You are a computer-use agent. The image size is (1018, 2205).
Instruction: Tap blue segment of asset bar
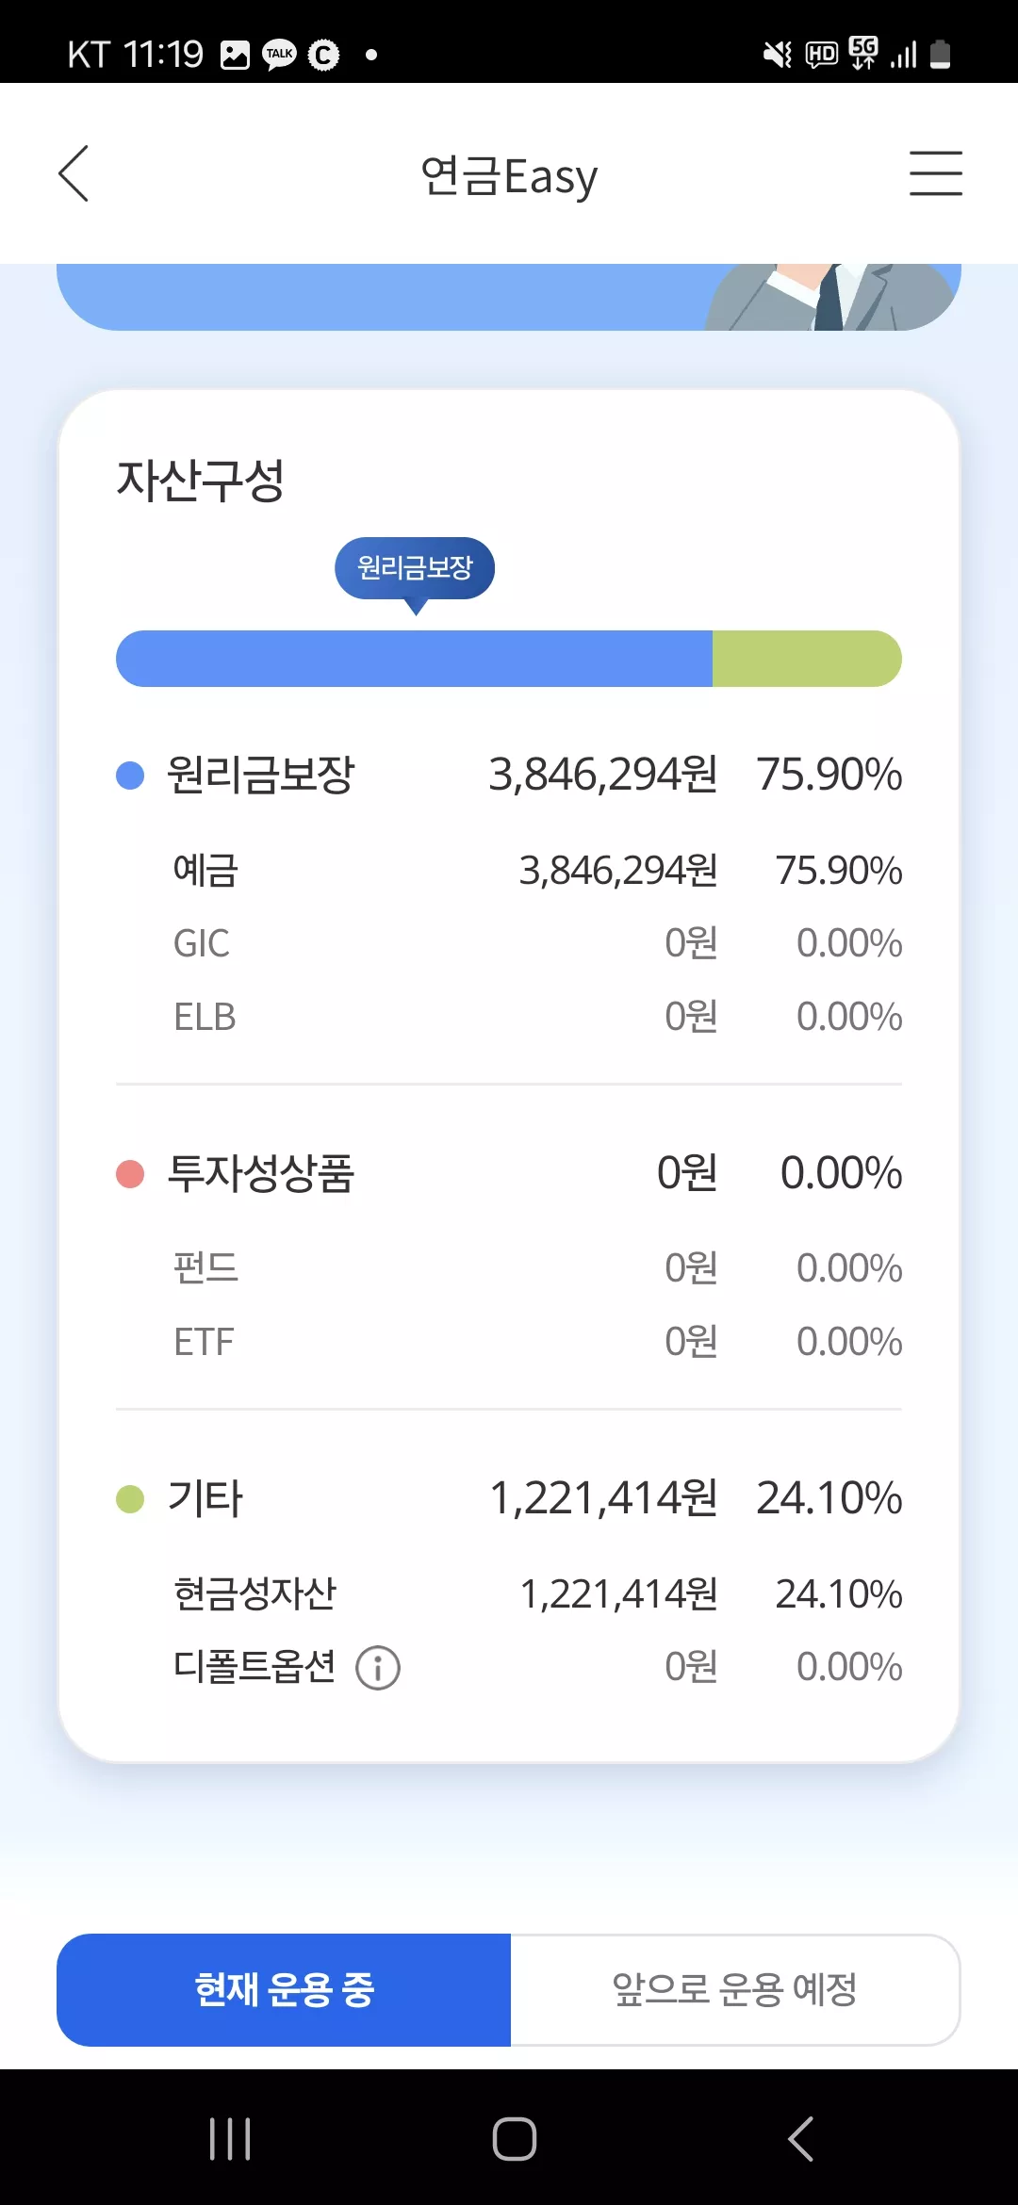414,659
